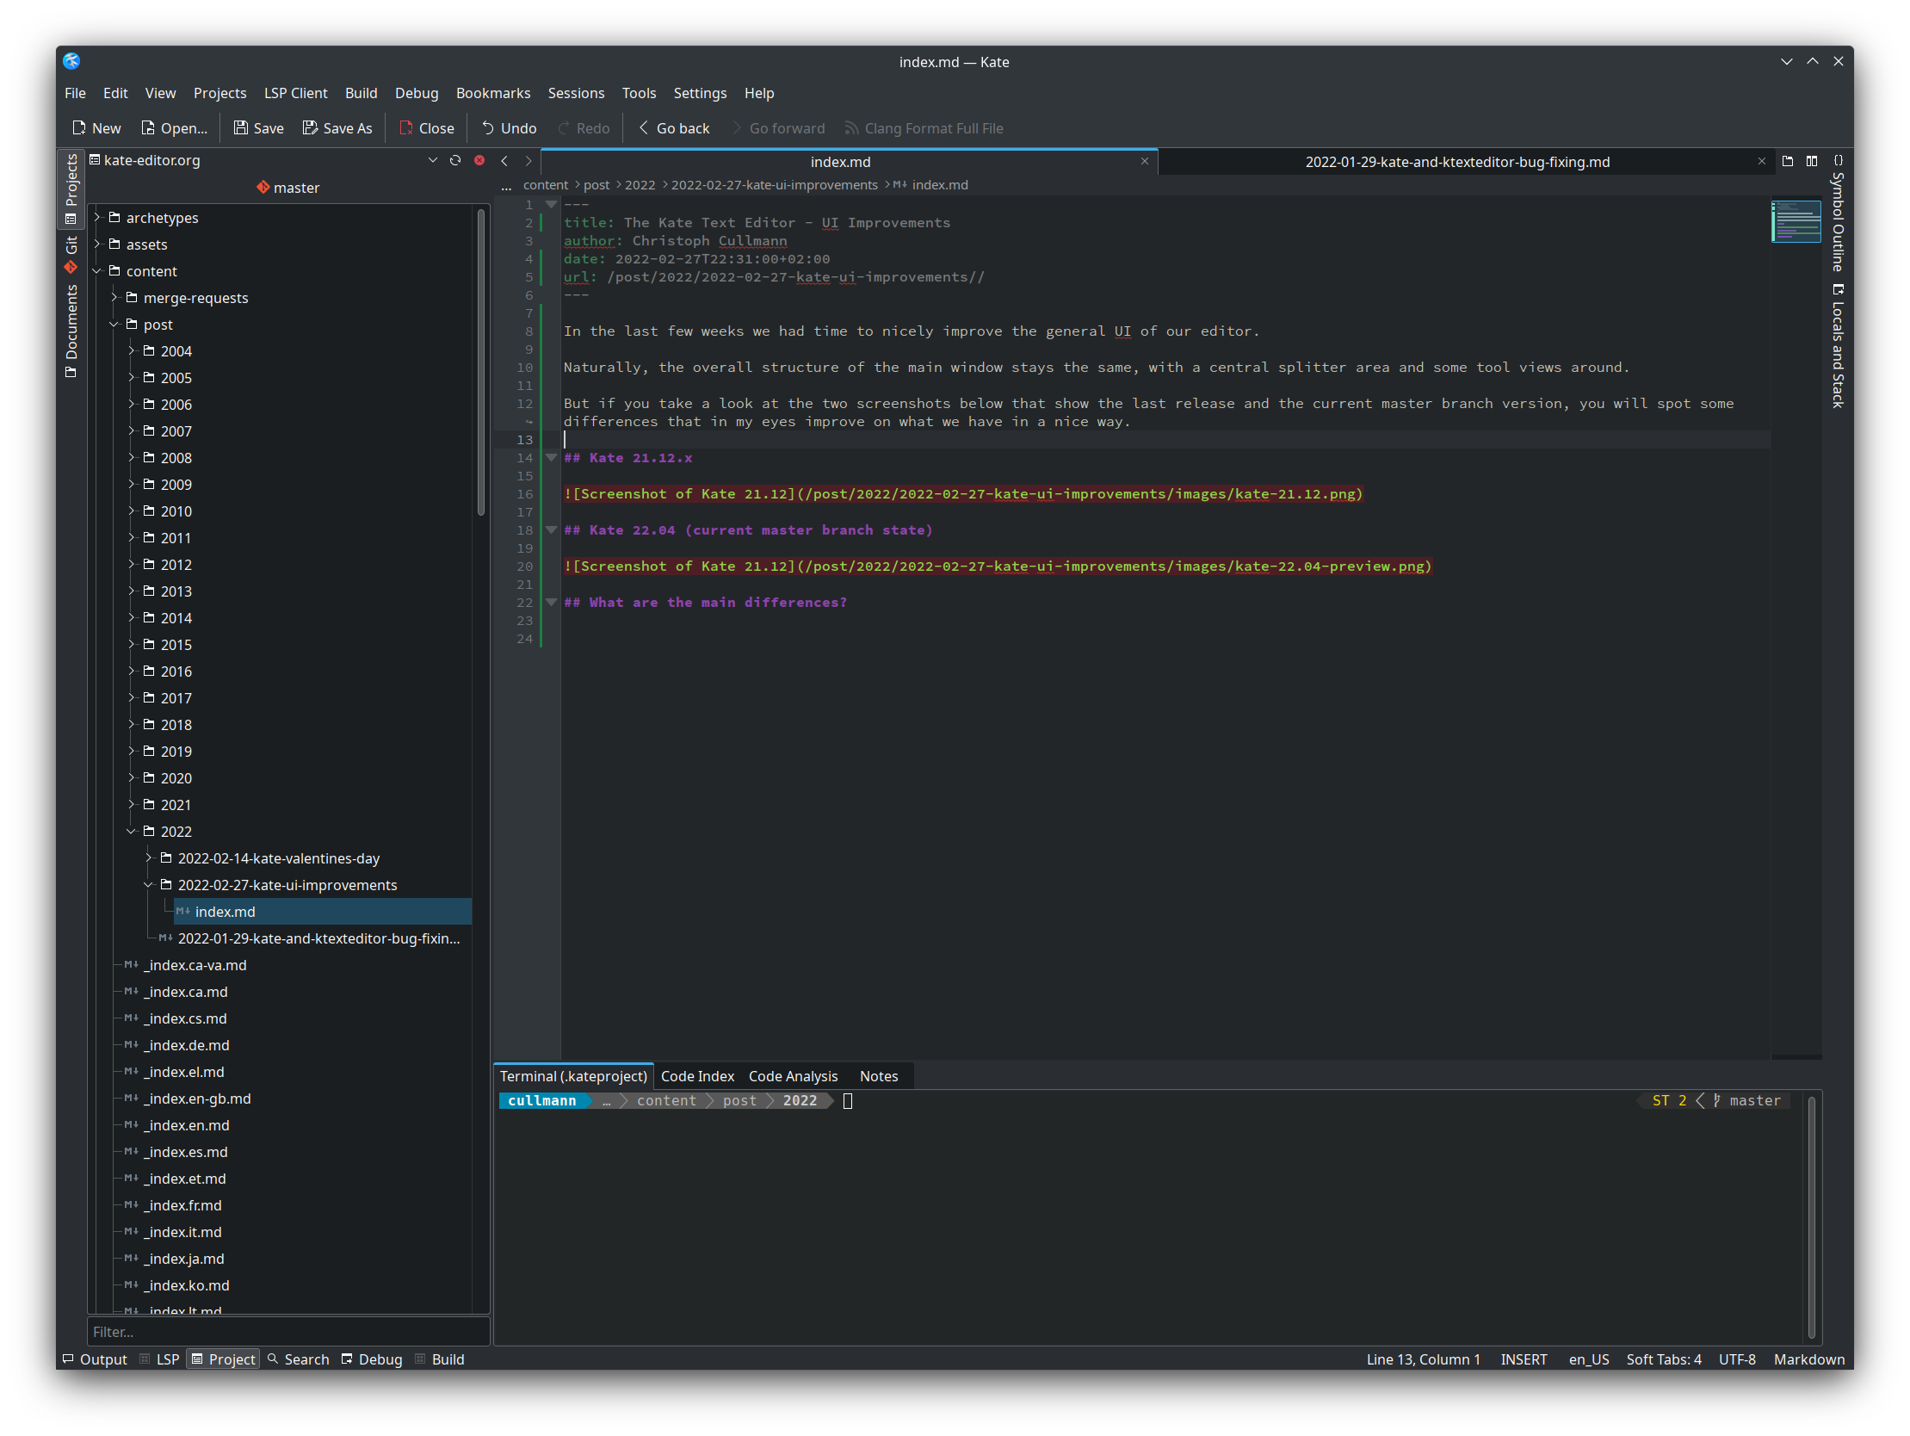Switch to the Code Analysis tab
This screenshot has width=1910, height=1436.
pyautogui.click(x=793, y=1076)
